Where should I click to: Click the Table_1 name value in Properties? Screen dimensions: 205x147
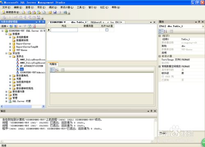point(192,39)
